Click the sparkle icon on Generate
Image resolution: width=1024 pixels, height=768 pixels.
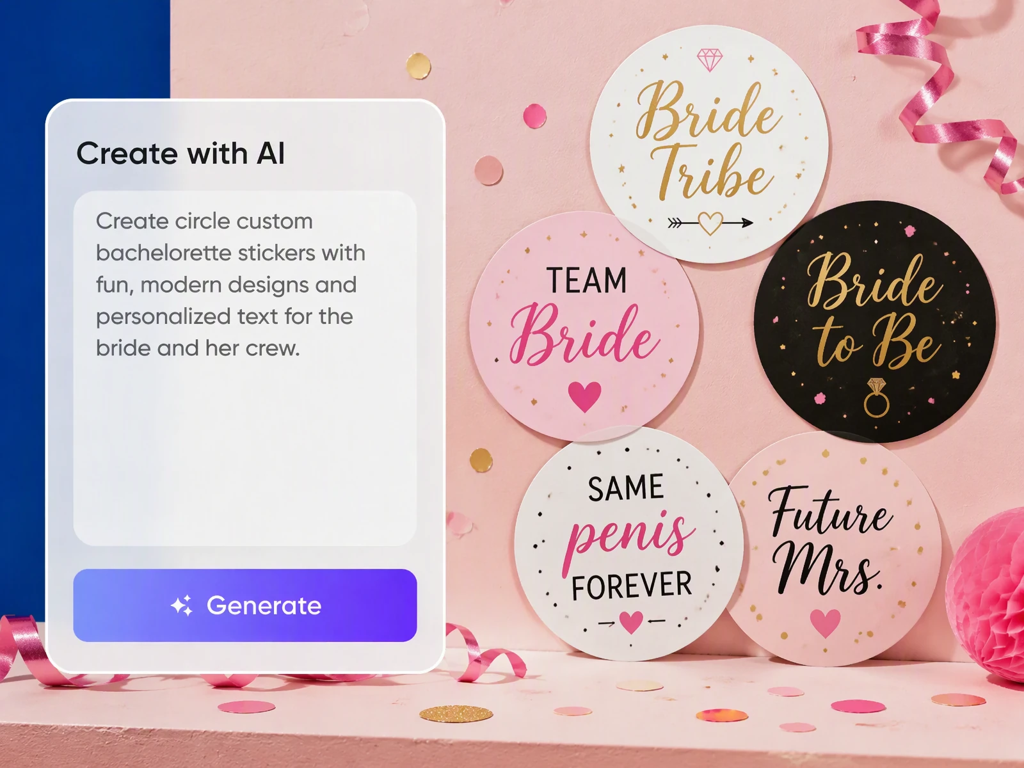coord(182,605)
